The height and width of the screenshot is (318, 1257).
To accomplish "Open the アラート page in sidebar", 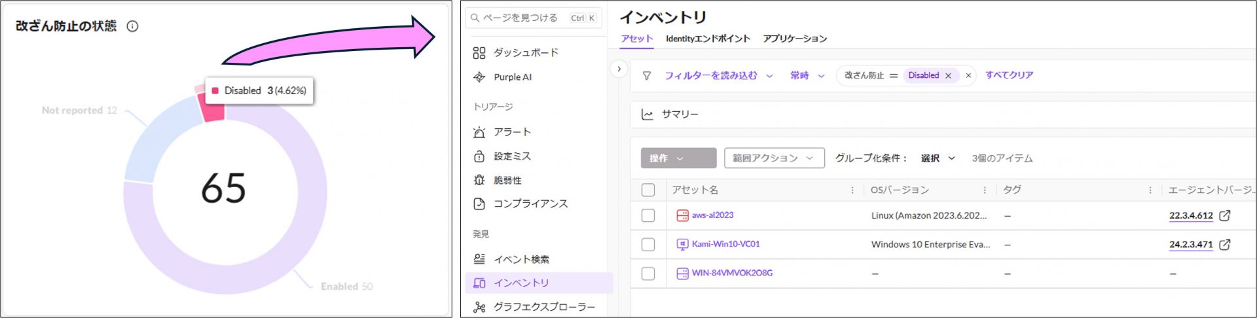I will point(511,132).
